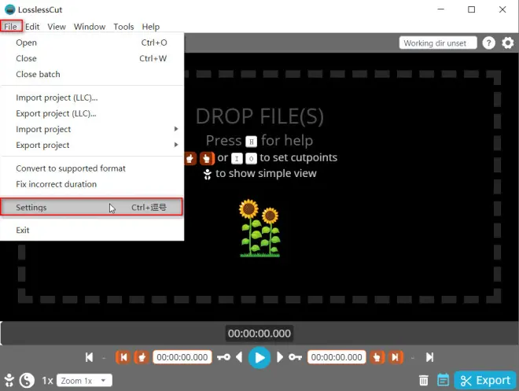The height and width of the screenshot is (391, 519).
Task: Click the cut end hand icon in drop area
Action: [206, 158]
